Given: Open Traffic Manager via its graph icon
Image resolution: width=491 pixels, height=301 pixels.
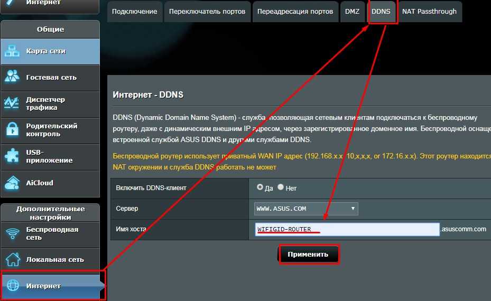Looking at the screenshot, I should tap(12, 104).
